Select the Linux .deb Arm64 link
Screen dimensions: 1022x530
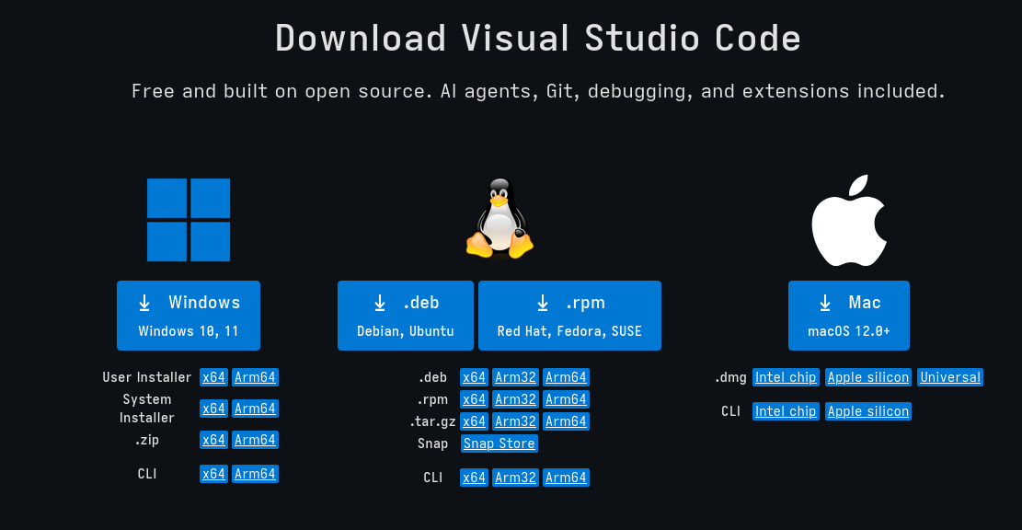(x=566, y=377)
